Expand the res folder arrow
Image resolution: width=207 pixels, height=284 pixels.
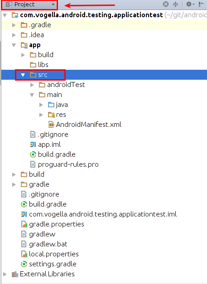(41, 115)
